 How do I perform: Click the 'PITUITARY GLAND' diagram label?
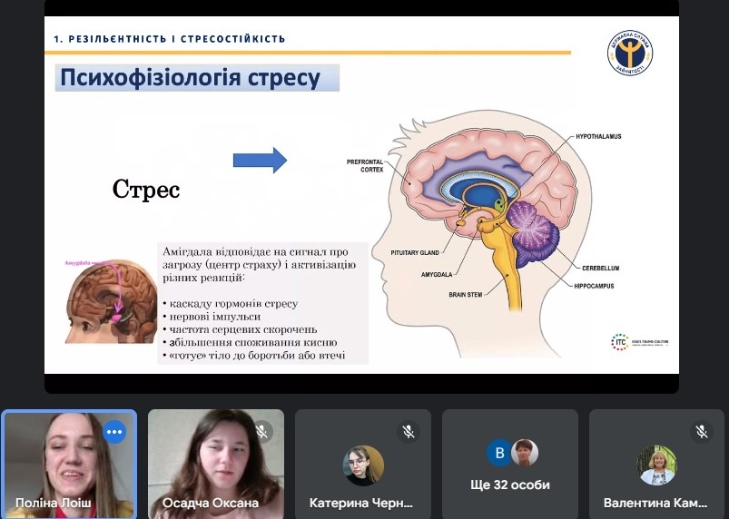[415, 253]
